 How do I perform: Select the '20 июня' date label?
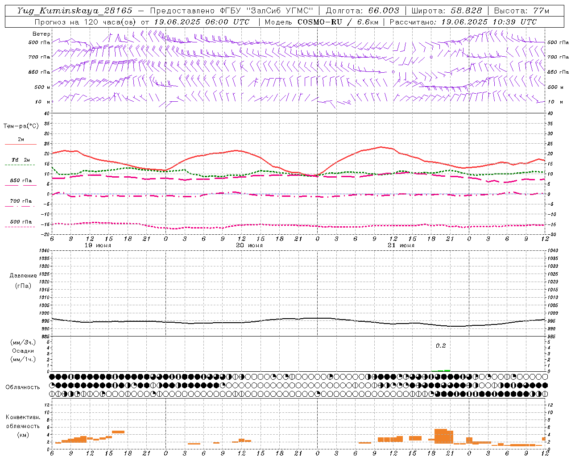coord(249,245)
